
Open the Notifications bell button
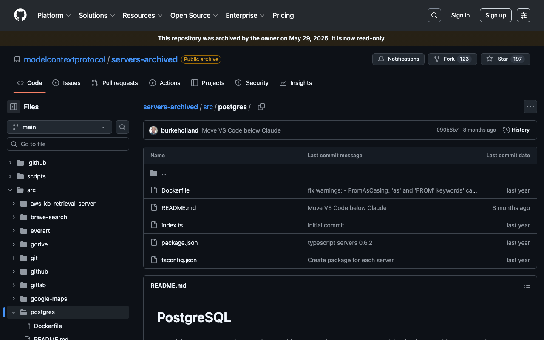pyautogui.click(x=398, y=59)
